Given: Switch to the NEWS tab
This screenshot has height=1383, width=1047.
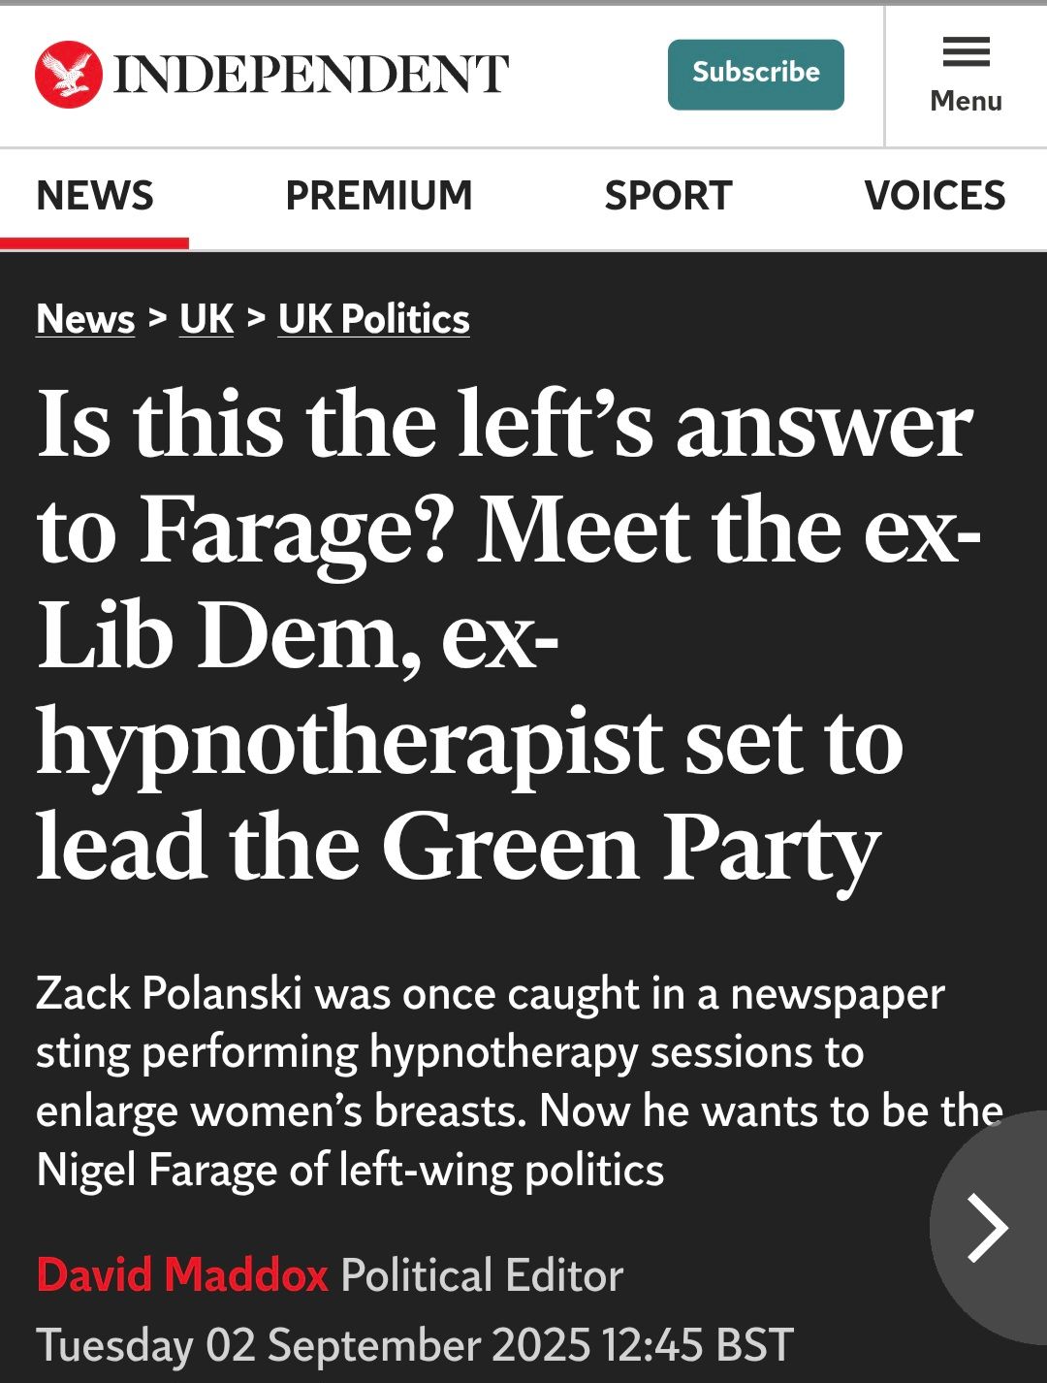Looking at the screenshot, I should pyautogui.click(x=95, y=196).
